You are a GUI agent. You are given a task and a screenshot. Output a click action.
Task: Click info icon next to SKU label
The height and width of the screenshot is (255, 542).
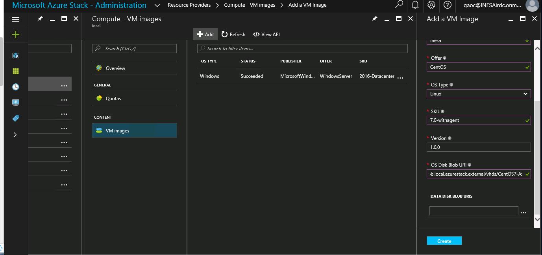click(442, 112)
